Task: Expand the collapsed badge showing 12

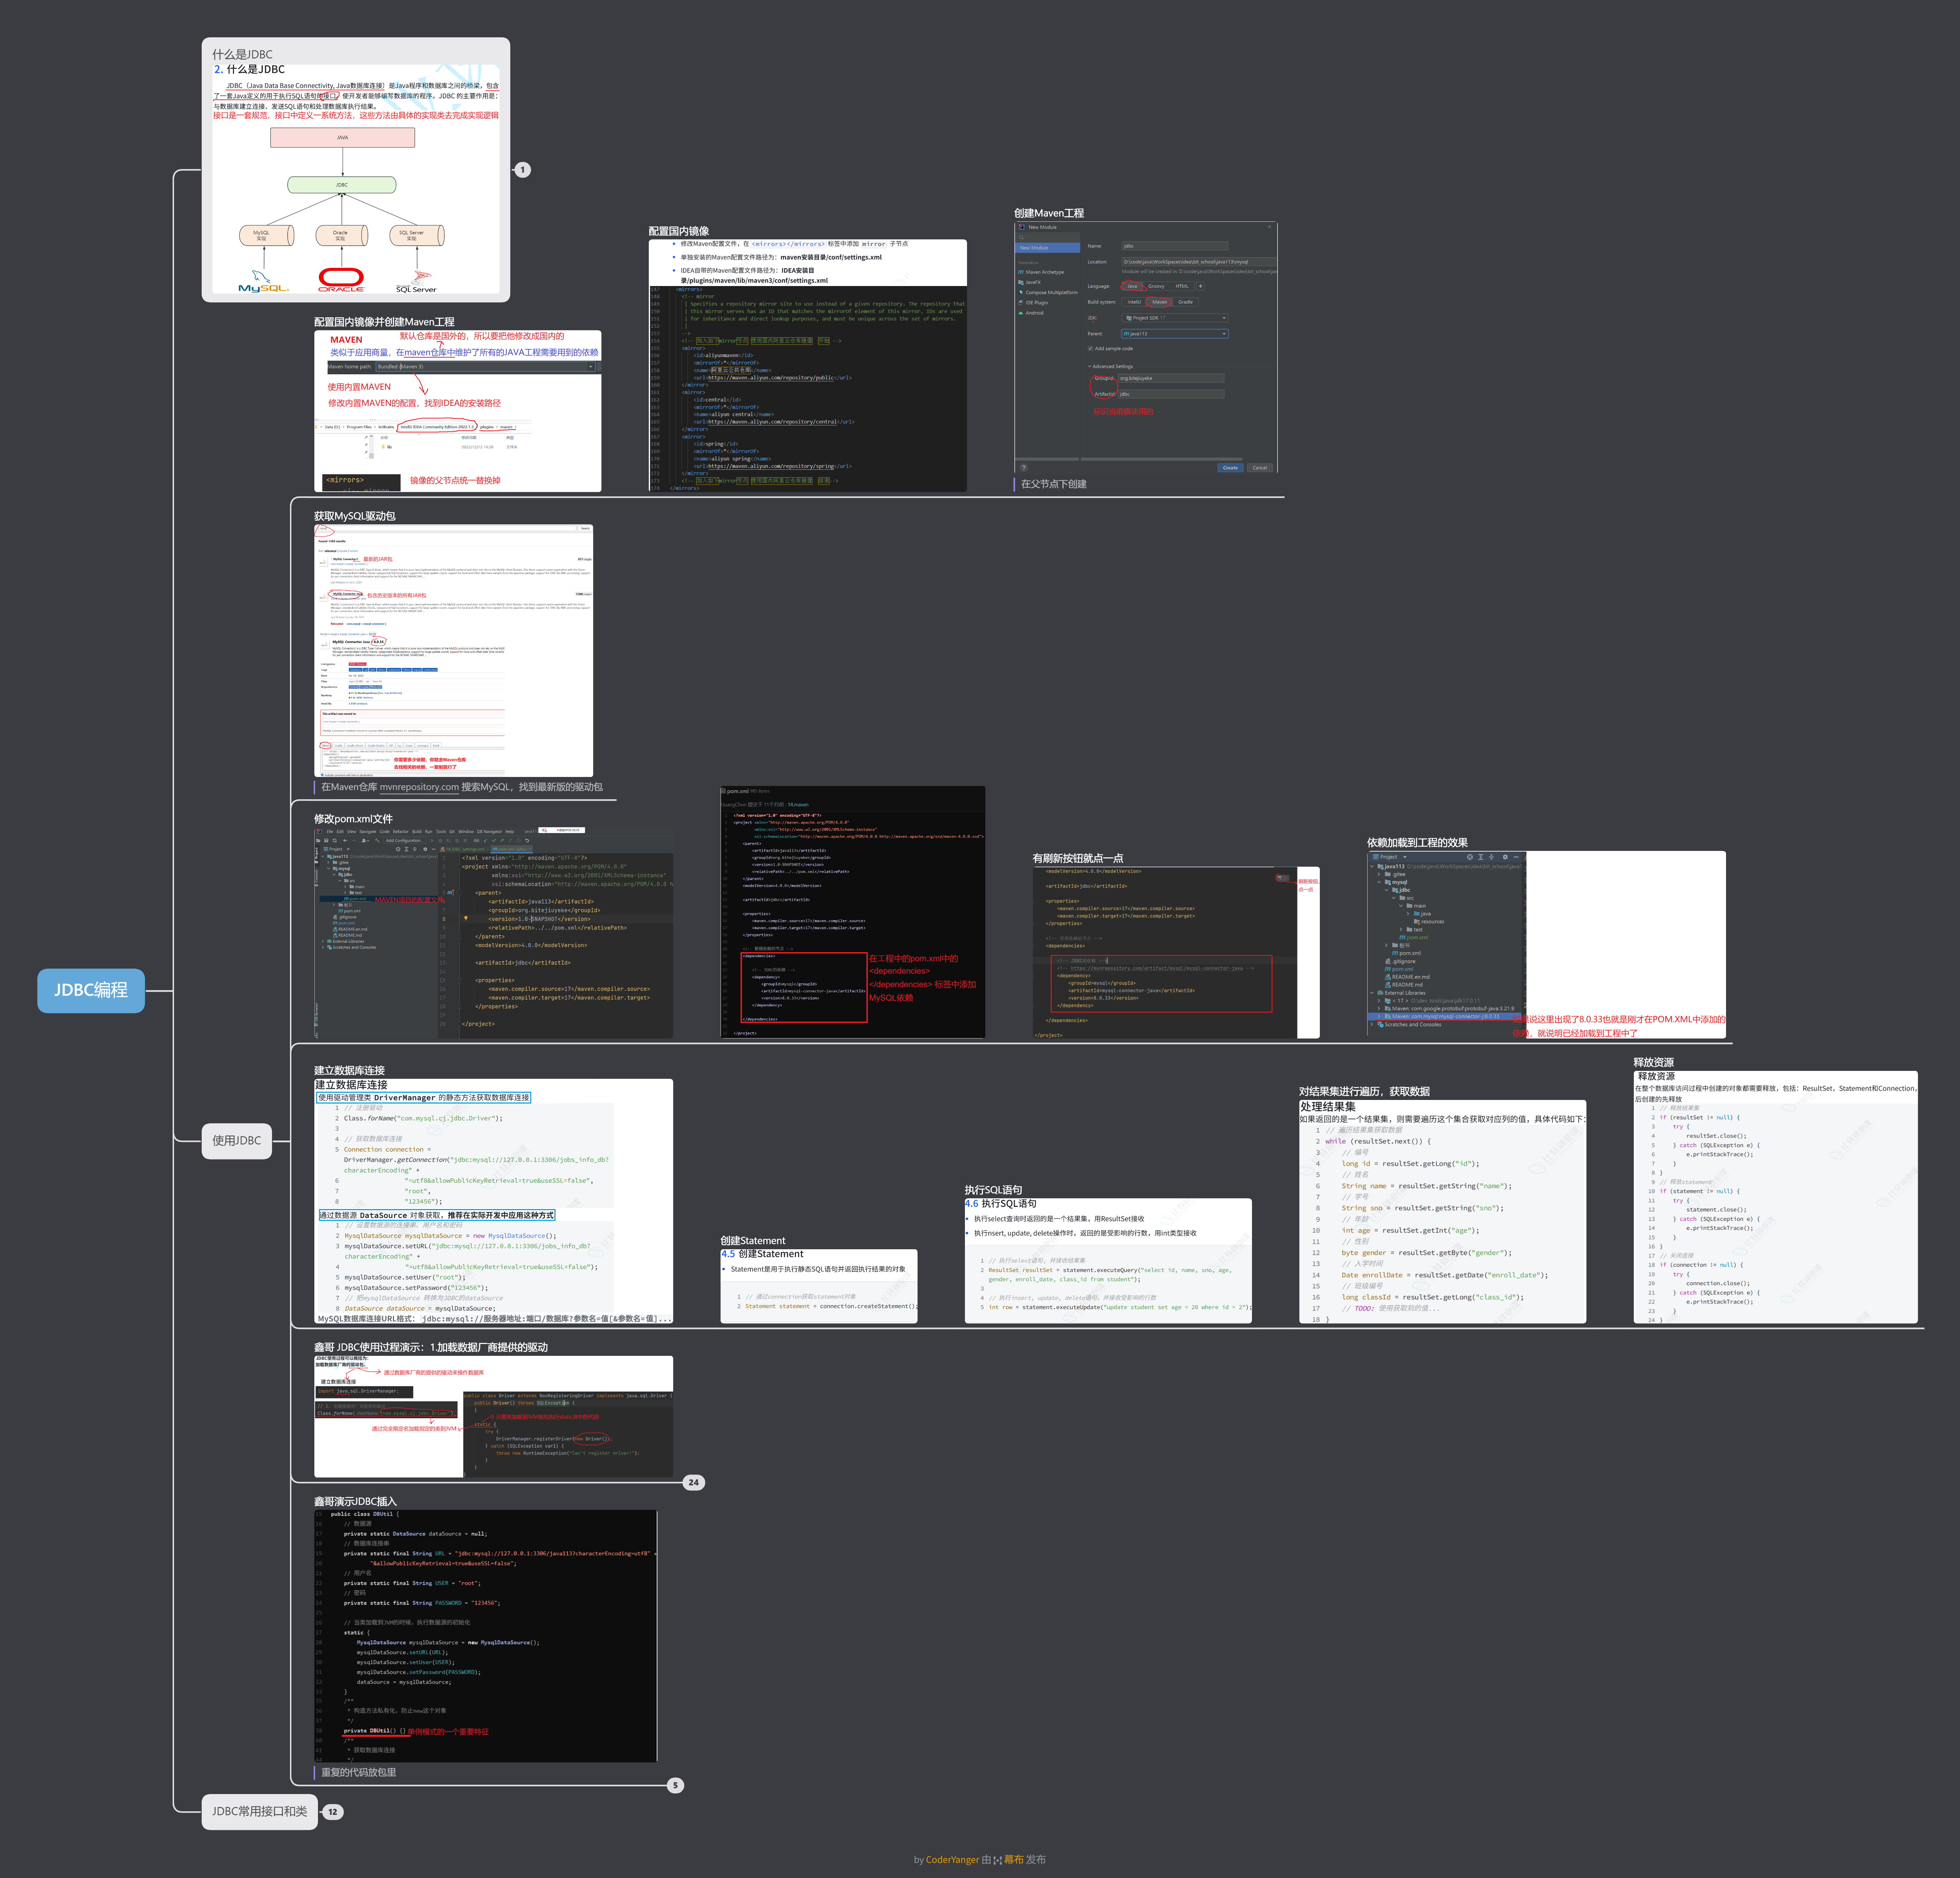Action: [333, 1812]
